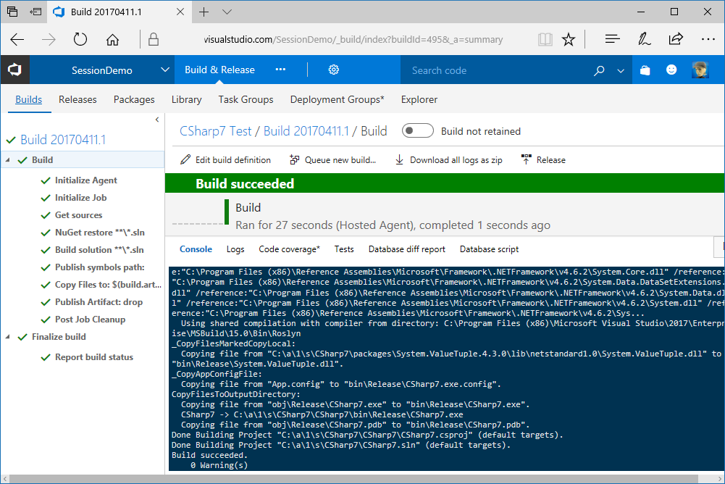Open reading view book icon

(x=545, y=39)
